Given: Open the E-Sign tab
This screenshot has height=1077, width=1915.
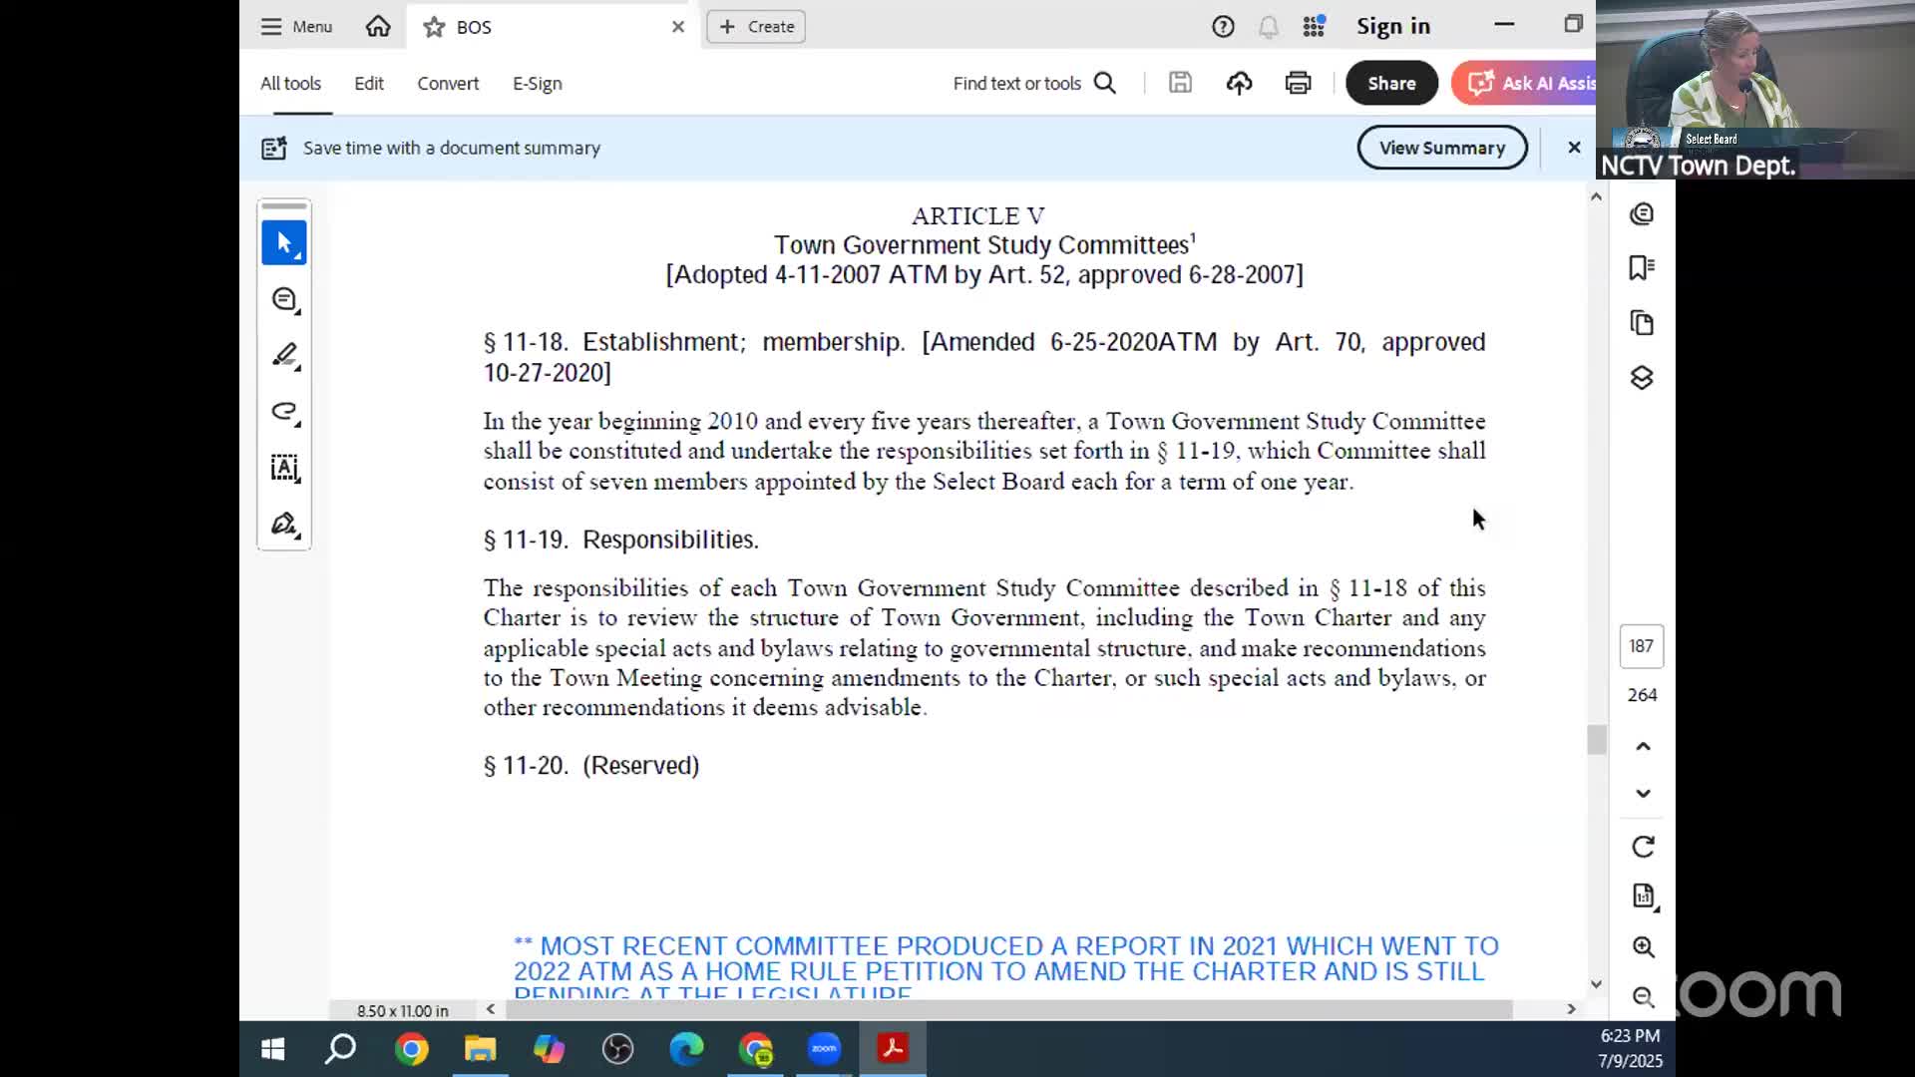Looking at the screenshot, I should click(537, 84).
